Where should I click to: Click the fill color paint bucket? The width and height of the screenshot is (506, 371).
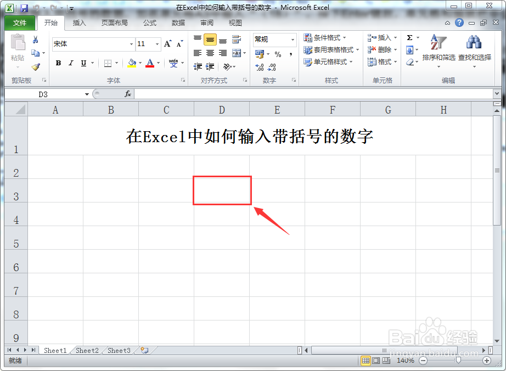tap(132, 63)
